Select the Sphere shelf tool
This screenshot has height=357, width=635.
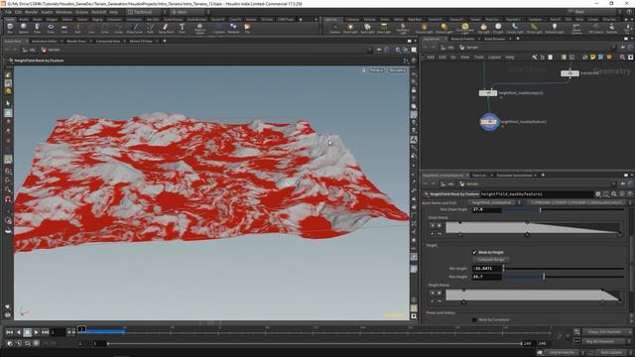[24, 28]
